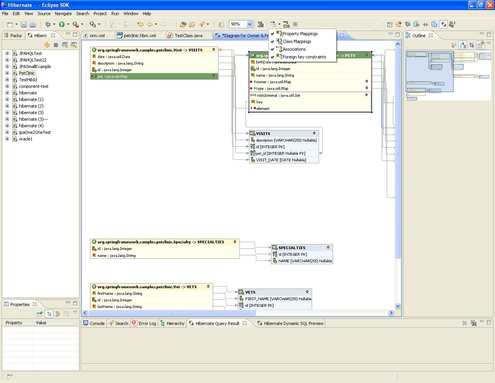Viewport: 495px width, 383px height.
Task: Click the Debug bug icon in toolbar
Action: coord(48,24)
